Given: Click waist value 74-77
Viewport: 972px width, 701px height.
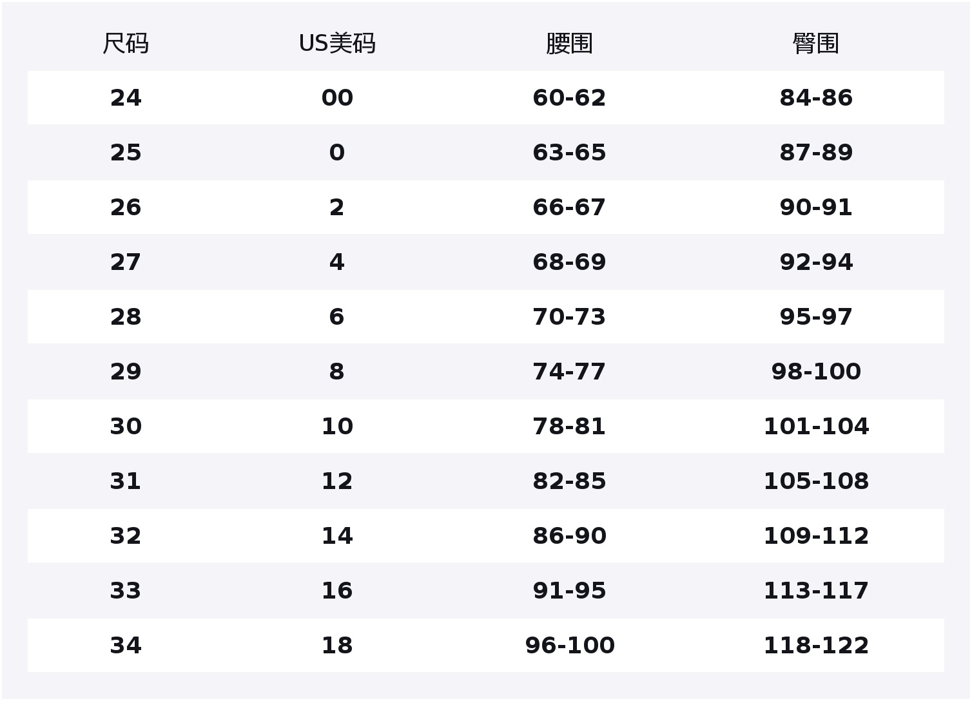Looking at the screenshot, I should (x=569, y=372).
